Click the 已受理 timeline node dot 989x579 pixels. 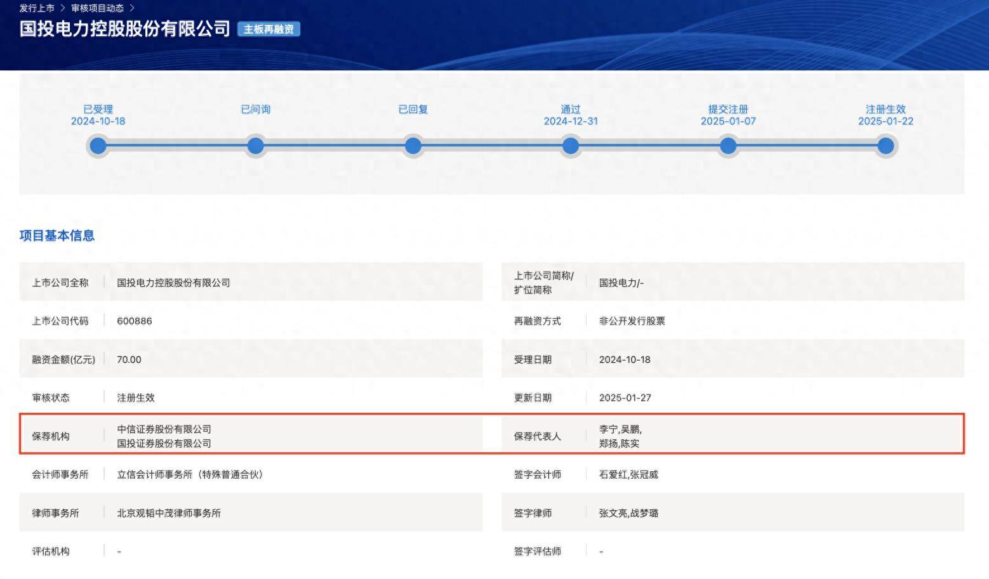pyautogui.click(x=98, y=146)
